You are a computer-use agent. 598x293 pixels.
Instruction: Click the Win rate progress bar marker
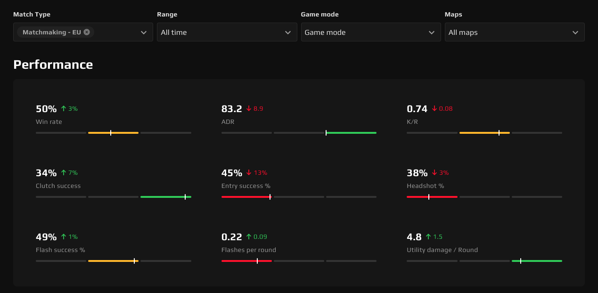111,133
